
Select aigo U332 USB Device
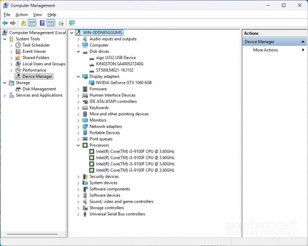[116, 58]
